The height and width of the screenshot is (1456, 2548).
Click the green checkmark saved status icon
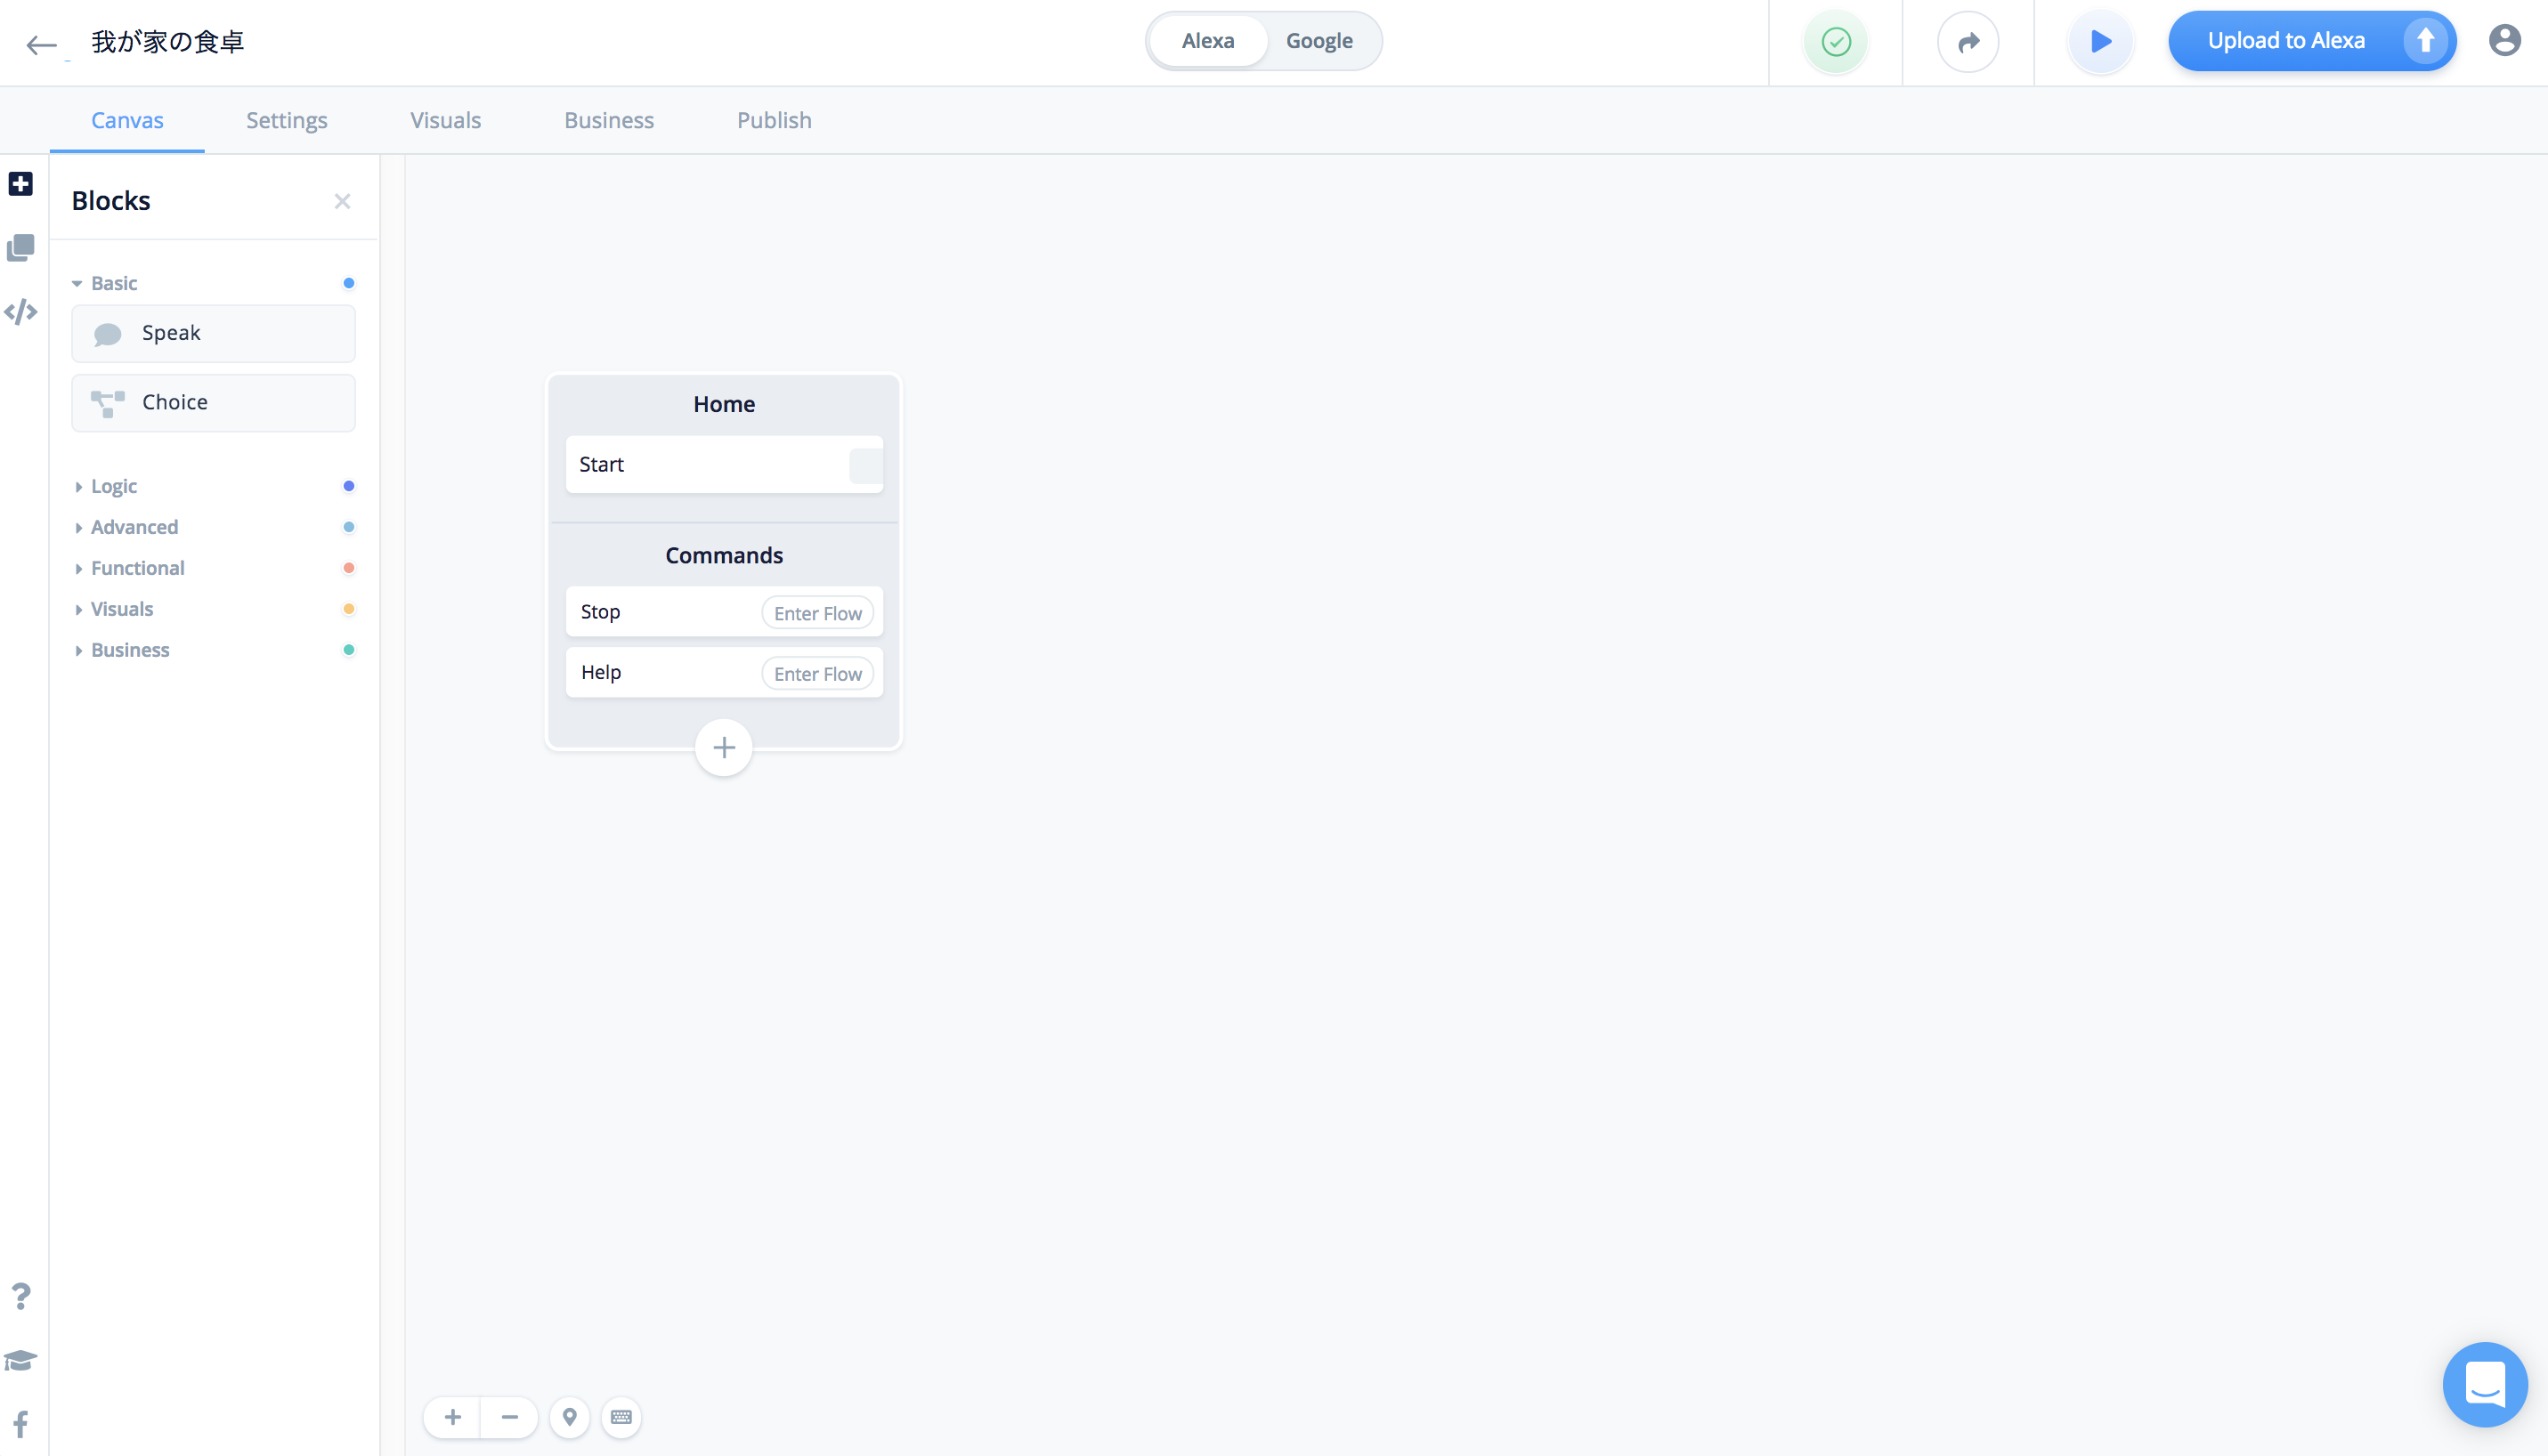(x=1836, y=42)
